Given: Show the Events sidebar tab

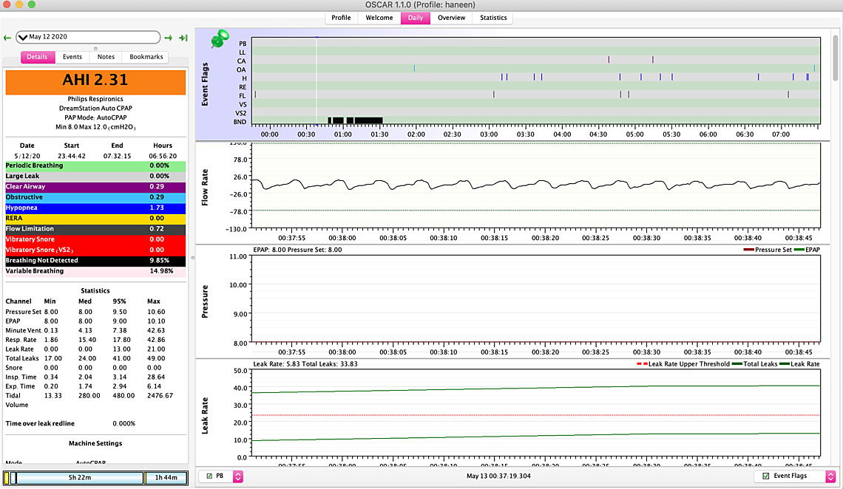Looking at the screenshot, I should [x=72, y=57].
